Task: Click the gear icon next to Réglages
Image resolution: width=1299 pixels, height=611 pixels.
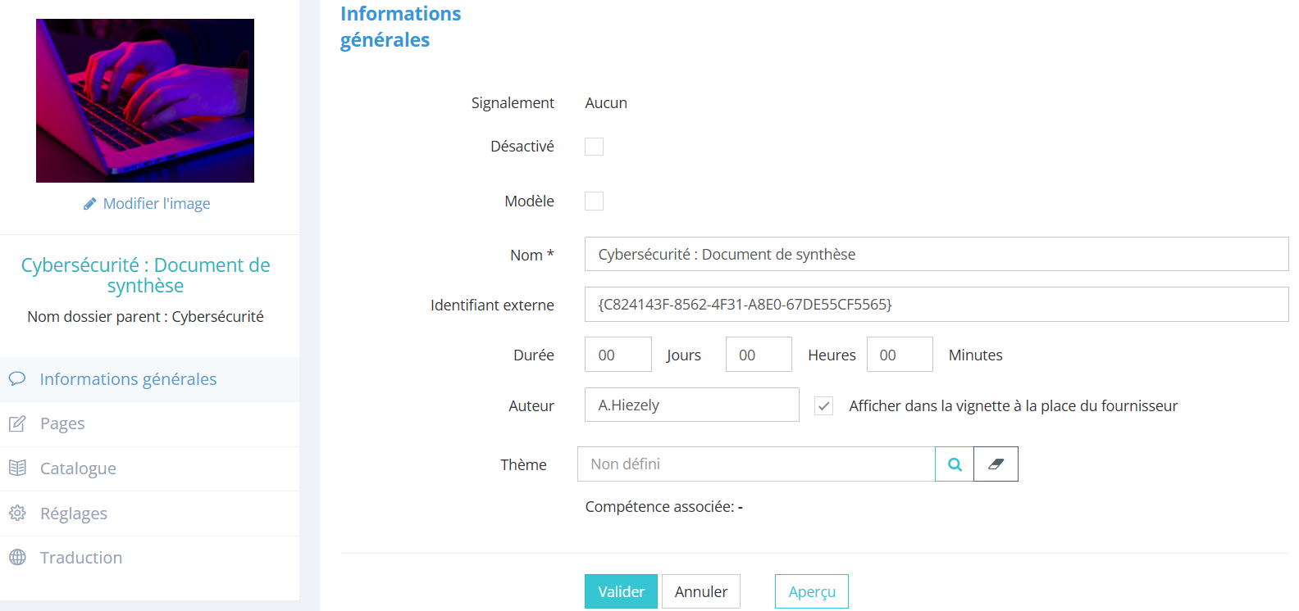Action: click(17, 513)
